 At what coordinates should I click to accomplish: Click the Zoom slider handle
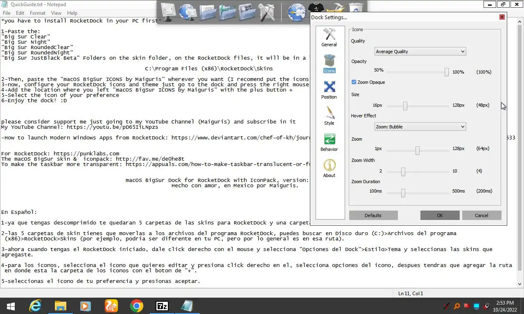coord(418,150)
